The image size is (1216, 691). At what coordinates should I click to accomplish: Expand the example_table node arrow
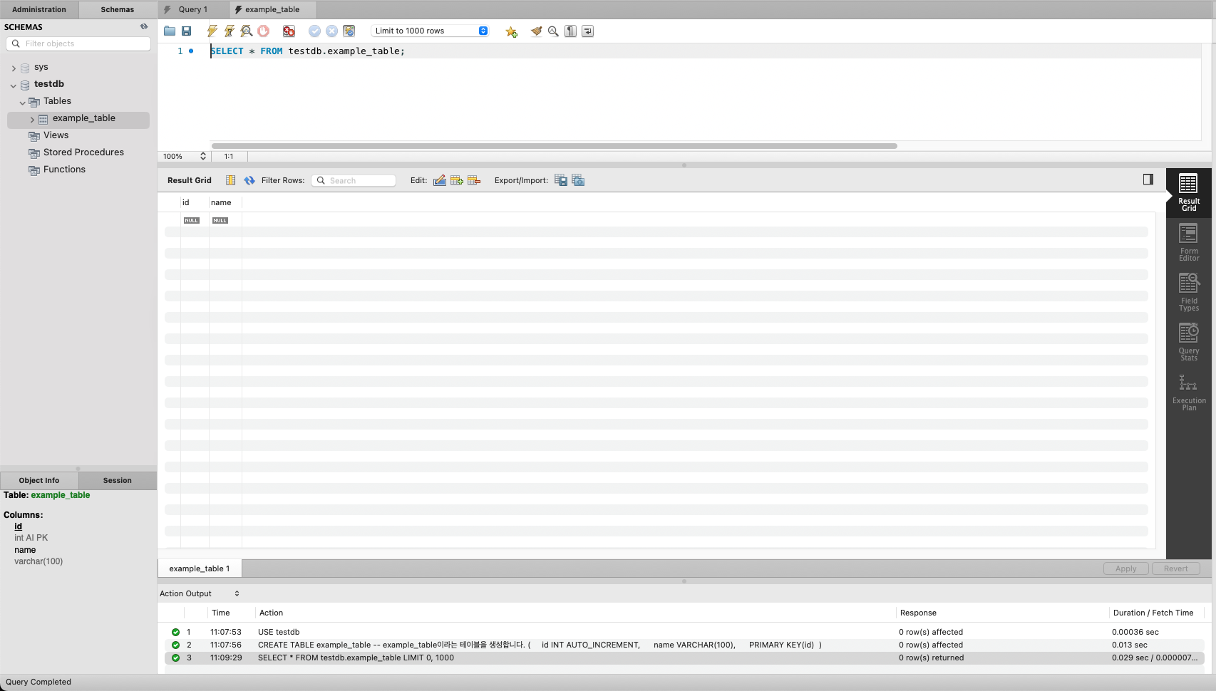(32, 119)
